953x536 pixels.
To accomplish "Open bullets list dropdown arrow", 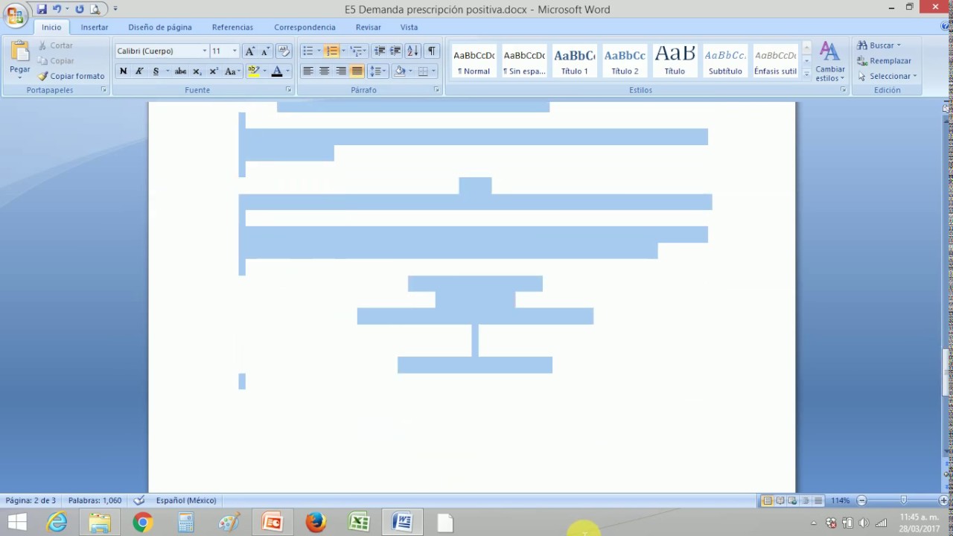I will click(319, 51).
